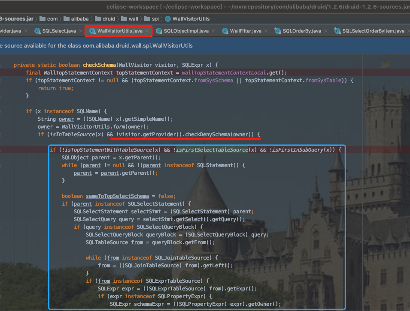Click the class icon on WallVisitorUtils.java tab

(92, 31)
